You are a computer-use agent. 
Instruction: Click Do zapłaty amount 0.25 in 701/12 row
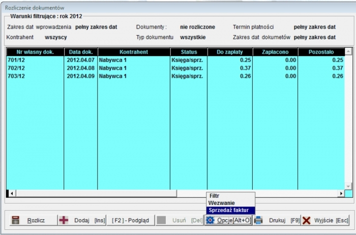(x=246, y=60)
